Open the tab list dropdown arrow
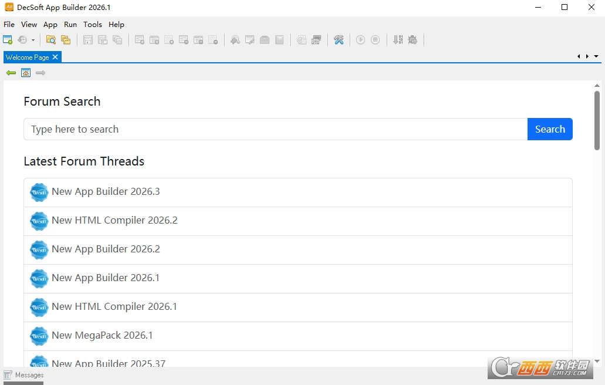The image size is (605, 385). pos(596,56)
